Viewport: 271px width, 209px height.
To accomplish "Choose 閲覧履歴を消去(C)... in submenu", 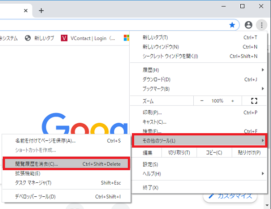I will (x=66, y=163).
